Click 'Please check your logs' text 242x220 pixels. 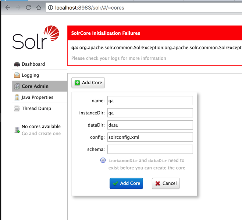pos(119,58)
